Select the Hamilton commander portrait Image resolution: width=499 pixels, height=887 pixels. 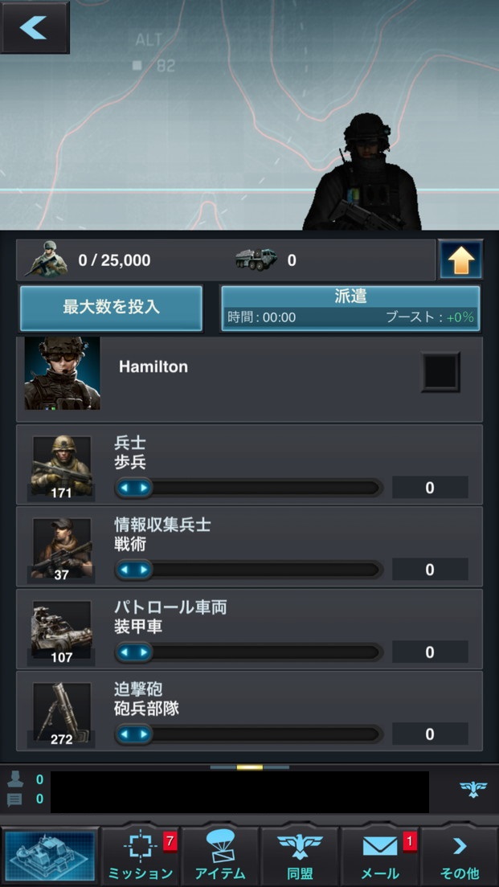[62, 374]
